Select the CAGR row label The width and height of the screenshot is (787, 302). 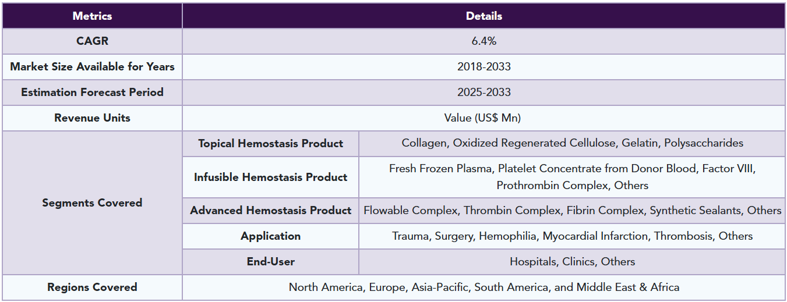coord(92,41)
